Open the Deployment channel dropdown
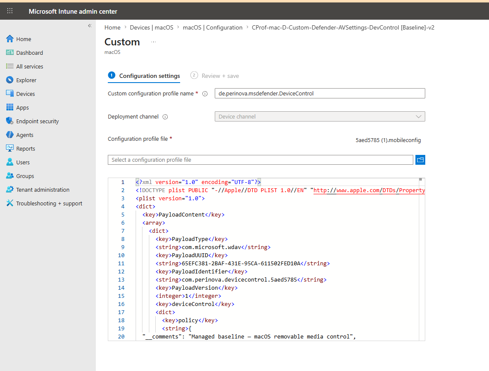This screenshot has width=489, height=371. [x=320, y=116]
